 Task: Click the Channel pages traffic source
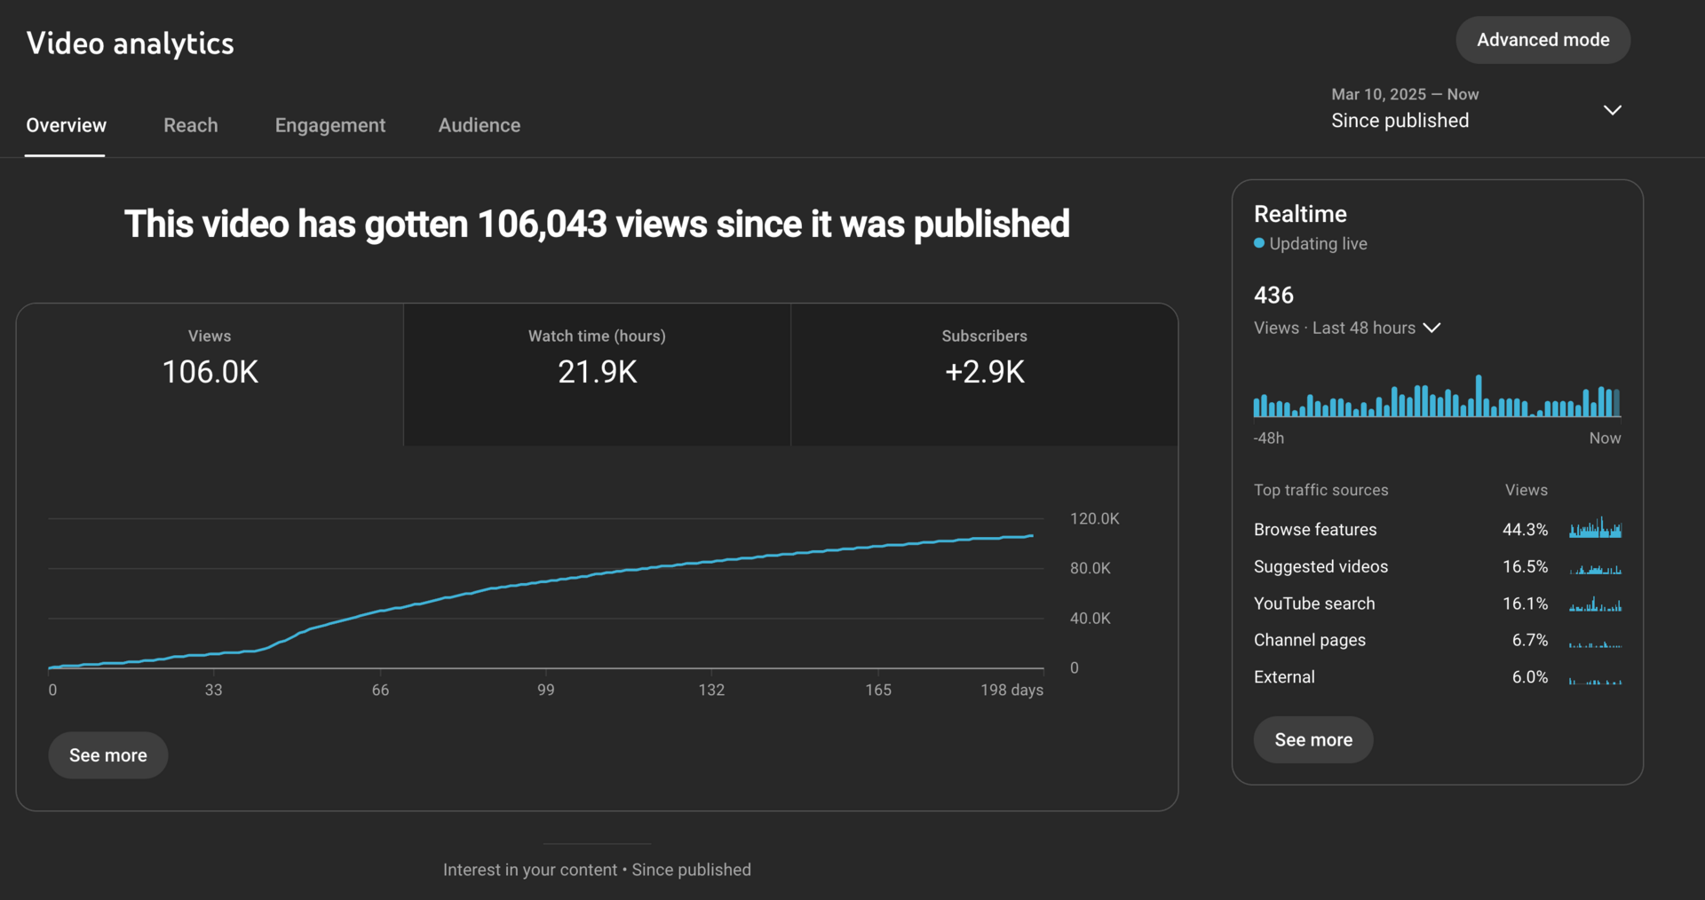pos(1309,640)
